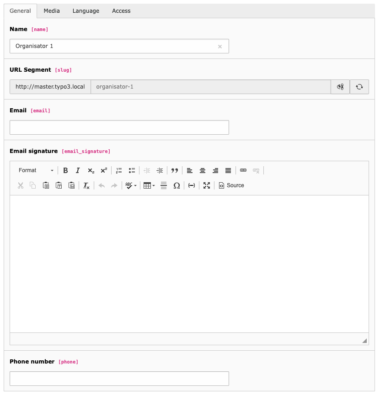380x395 pixels.
Task: Insert a numbered list
Action: point(119,170)
